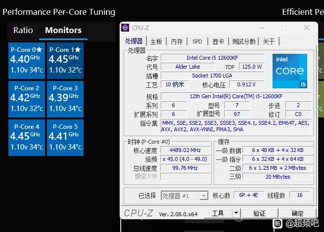Click the 6P + 4E core count value
This screenshot has width=324, height=232.
[249, 195]
